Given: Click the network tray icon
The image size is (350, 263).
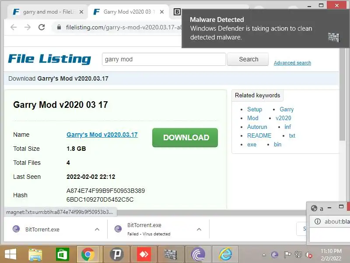Looking at the screenshot, I should tap(298, 255).
